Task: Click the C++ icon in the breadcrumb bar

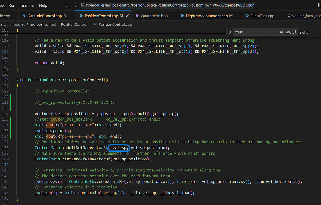Action: [95, 24]
